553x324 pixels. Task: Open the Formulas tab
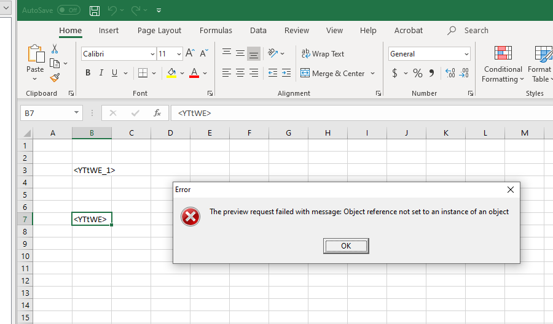tap(216, 31)
